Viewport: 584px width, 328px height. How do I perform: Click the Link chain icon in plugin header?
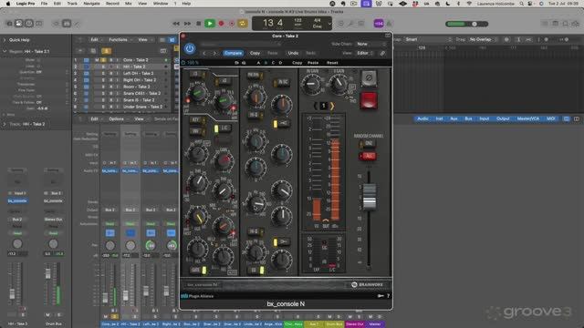[382, 53]
